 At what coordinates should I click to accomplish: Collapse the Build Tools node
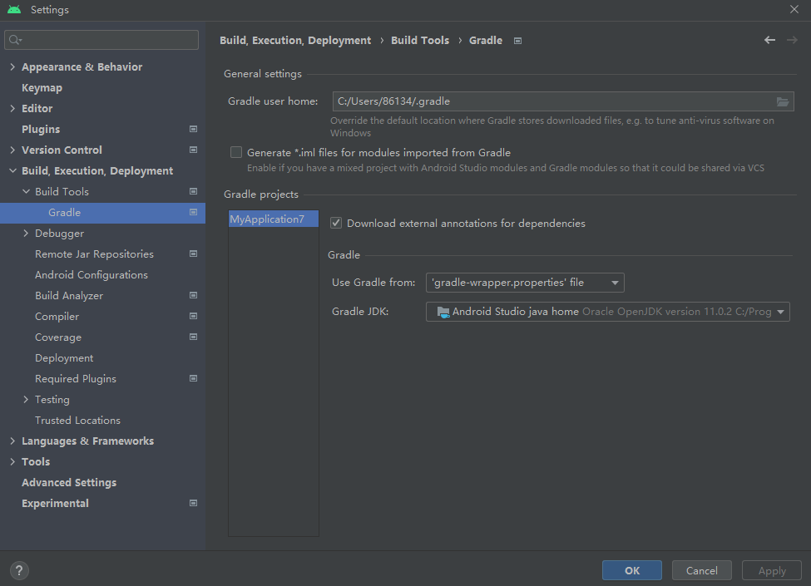tap(26, 192)
